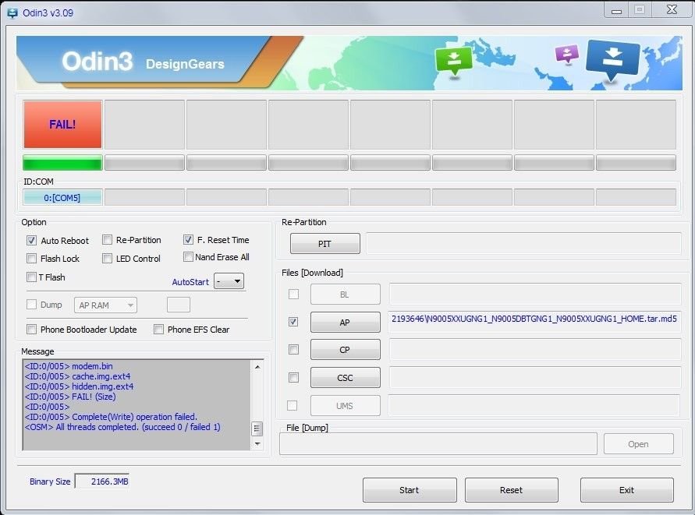The image size is (695, 515).
Task: Enable the Flash Lock option
Action: click(x=31, y=258)
